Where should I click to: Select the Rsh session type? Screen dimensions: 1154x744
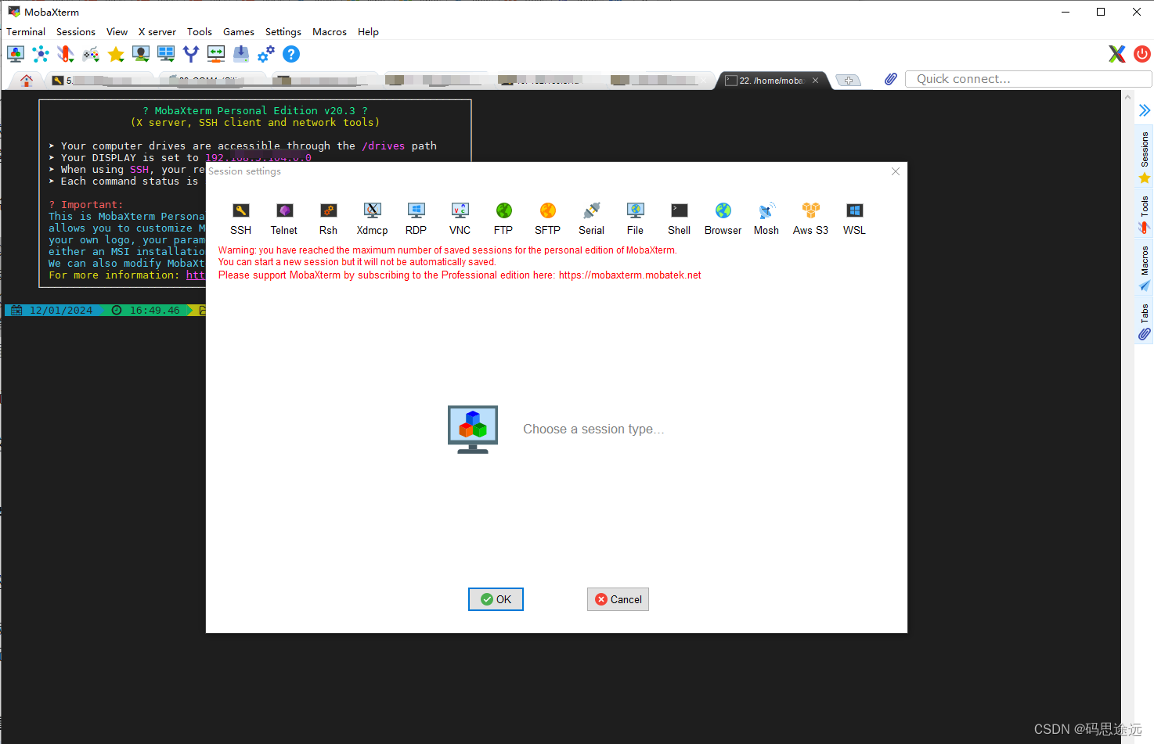coord(328,219)
